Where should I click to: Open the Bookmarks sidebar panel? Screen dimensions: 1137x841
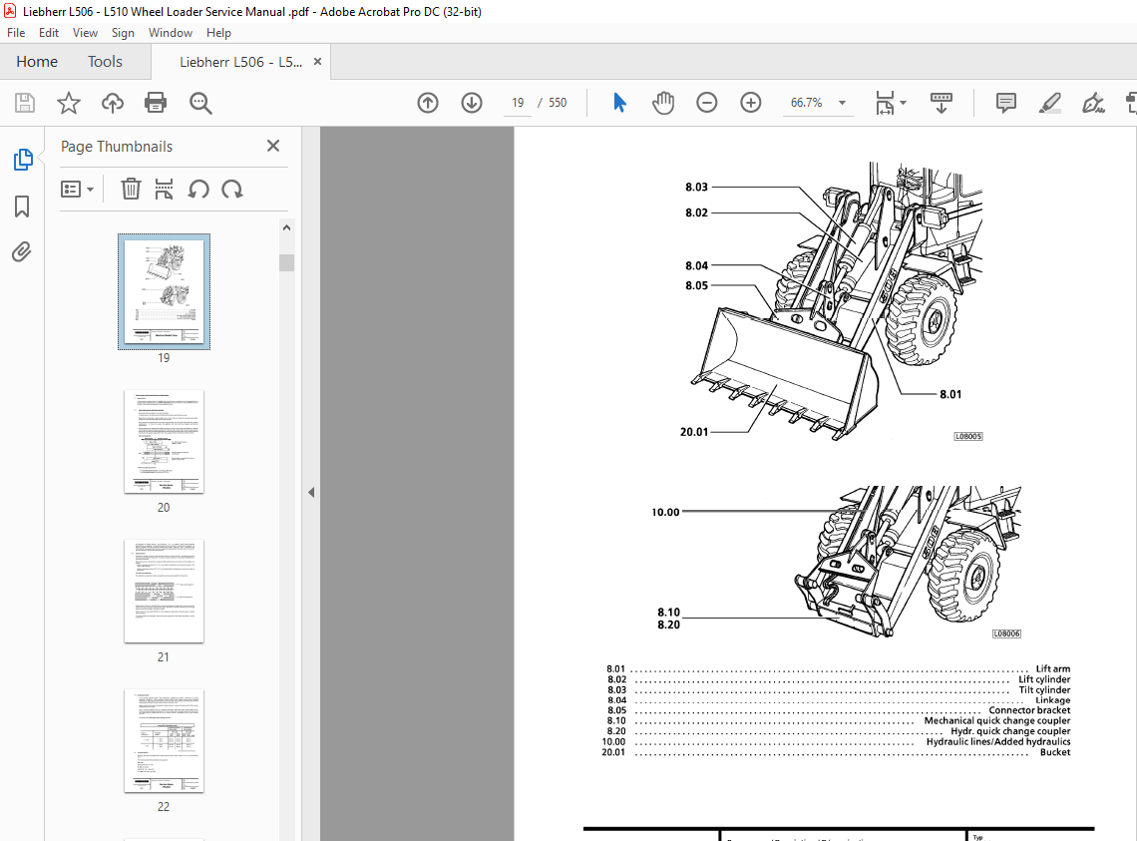point(22,207)
